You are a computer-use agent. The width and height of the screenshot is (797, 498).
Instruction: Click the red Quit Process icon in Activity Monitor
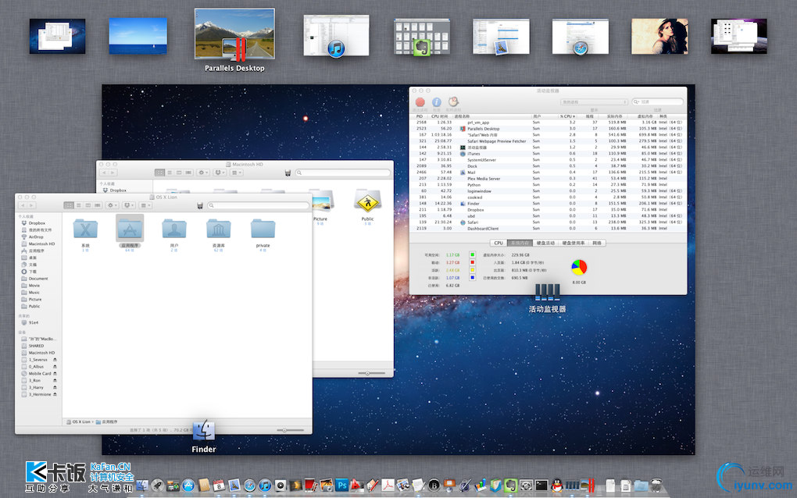coord(420,102)
